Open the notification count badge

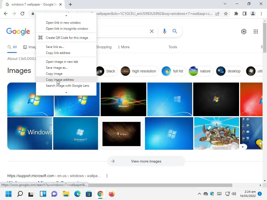tap(260, 194)
